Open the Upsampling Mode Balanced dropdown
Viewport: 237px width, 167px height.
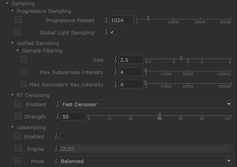(146, 161)
